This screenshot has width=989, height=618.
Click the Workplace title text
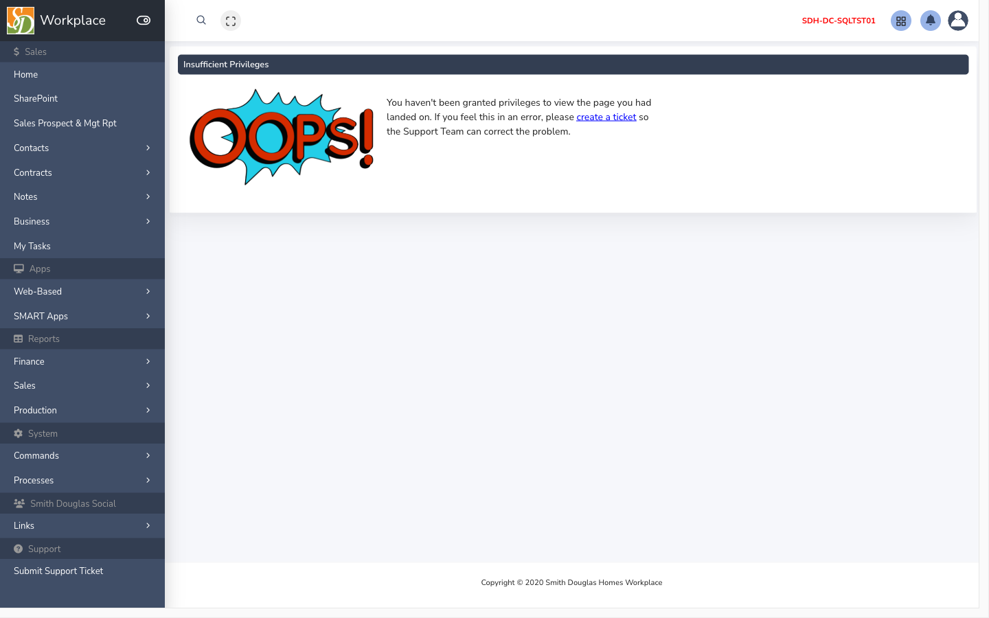(x=73, y=21)
